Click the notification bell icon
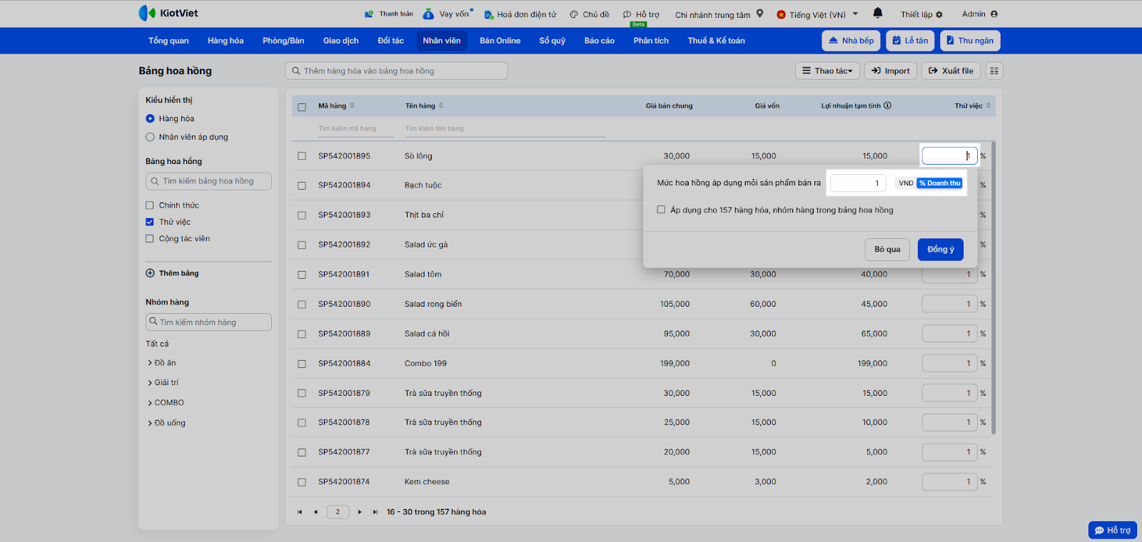1142x542 pixels. pyautogui.click(x=878, y=13)
